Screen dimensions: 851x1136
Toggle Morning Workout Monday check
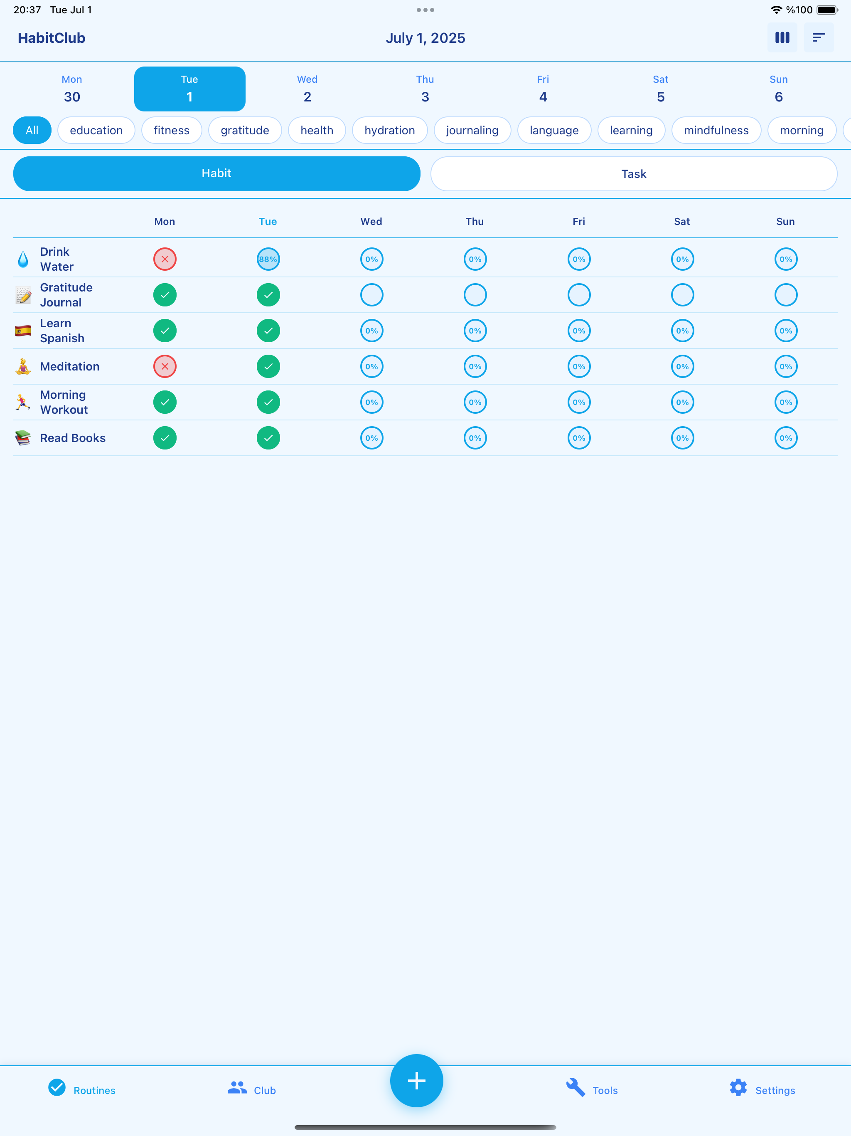click(165, 402)
